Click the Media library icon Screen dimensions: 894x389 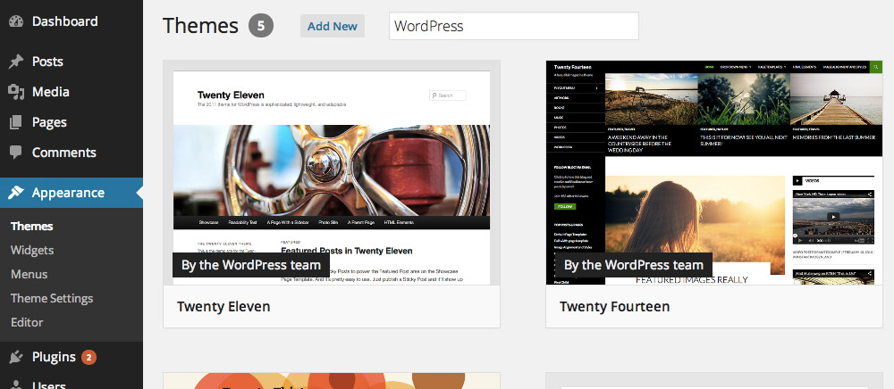tap(16, 92)
